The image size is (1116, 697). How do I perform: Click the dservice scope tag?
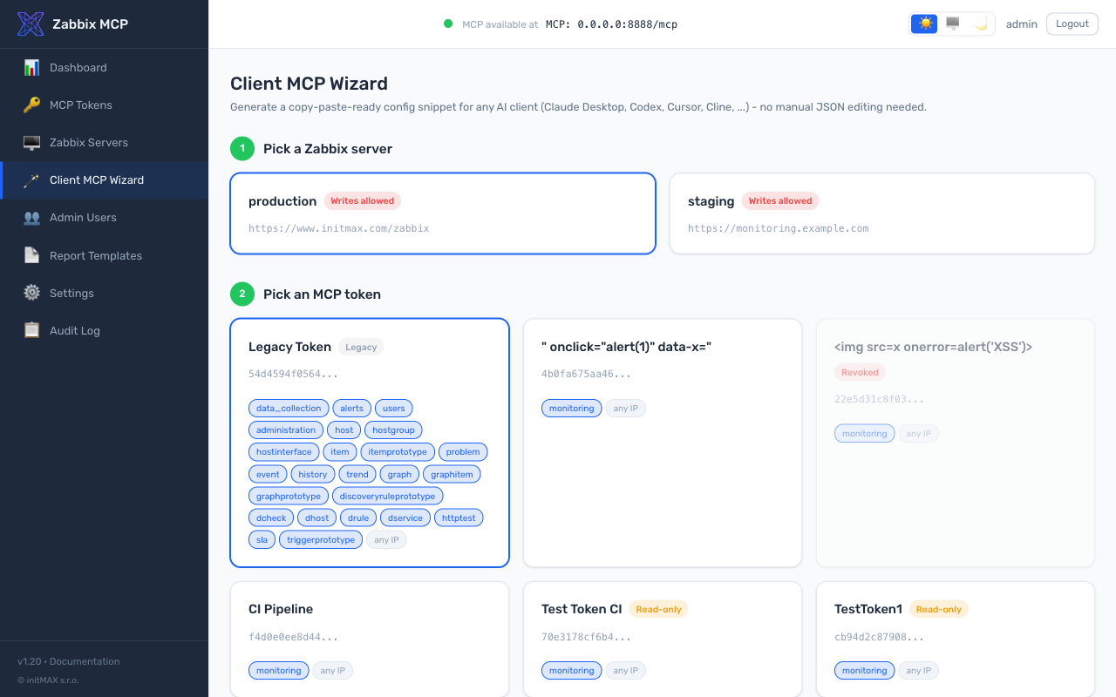405,518
